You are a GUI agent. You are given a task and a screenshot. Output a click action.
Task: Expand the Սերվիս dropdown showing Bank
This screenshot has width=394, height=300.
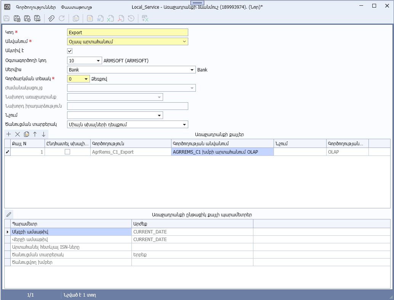[192, 70]
